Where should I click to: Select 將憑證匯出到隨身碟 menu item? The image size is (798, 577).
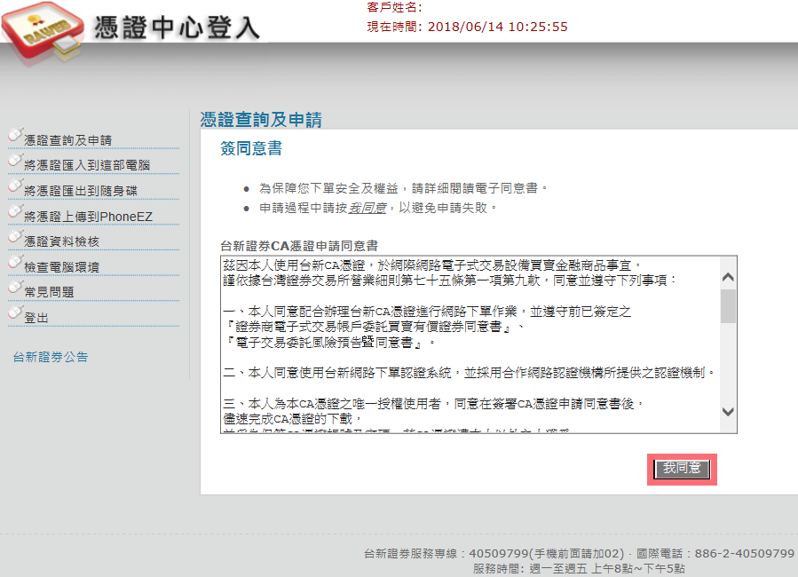point(81,191)
